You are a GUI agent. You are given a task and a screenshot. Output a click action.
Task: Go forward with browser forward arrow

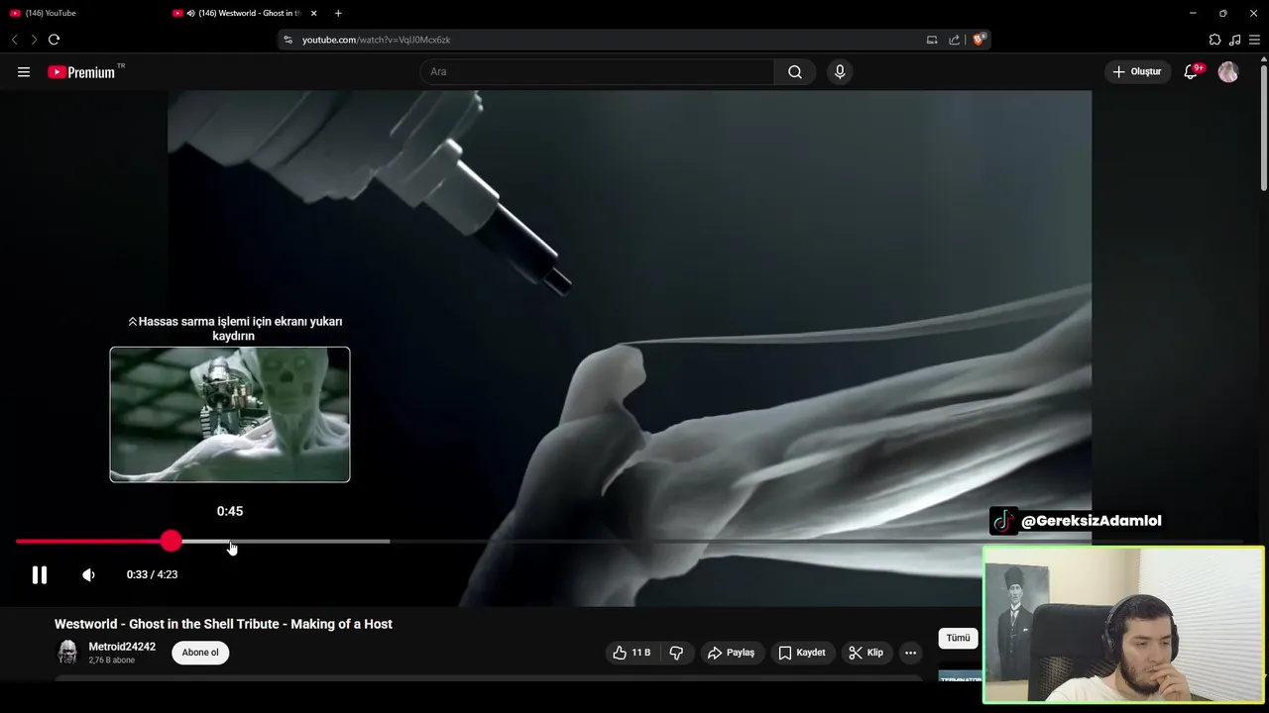click(x=34, y=40)
